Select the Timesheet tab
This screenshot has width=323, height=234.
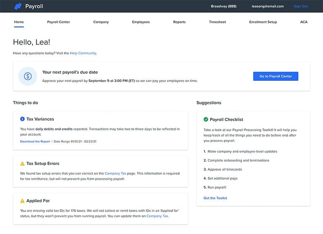click(217, 22)
